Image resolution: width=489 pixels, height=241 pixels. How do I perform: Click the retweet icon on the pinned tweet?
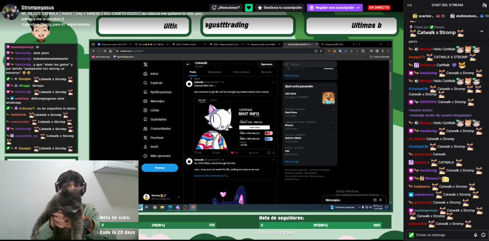(x=214, y=152)
